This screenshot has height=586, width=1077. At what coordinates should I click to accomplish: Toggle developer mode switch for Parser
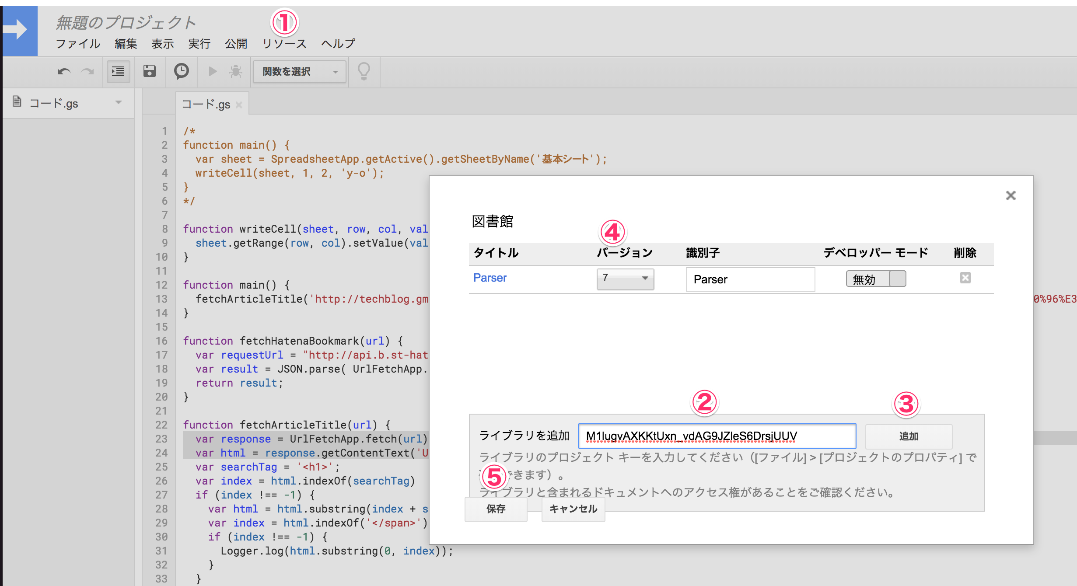(x=876, y=279)
